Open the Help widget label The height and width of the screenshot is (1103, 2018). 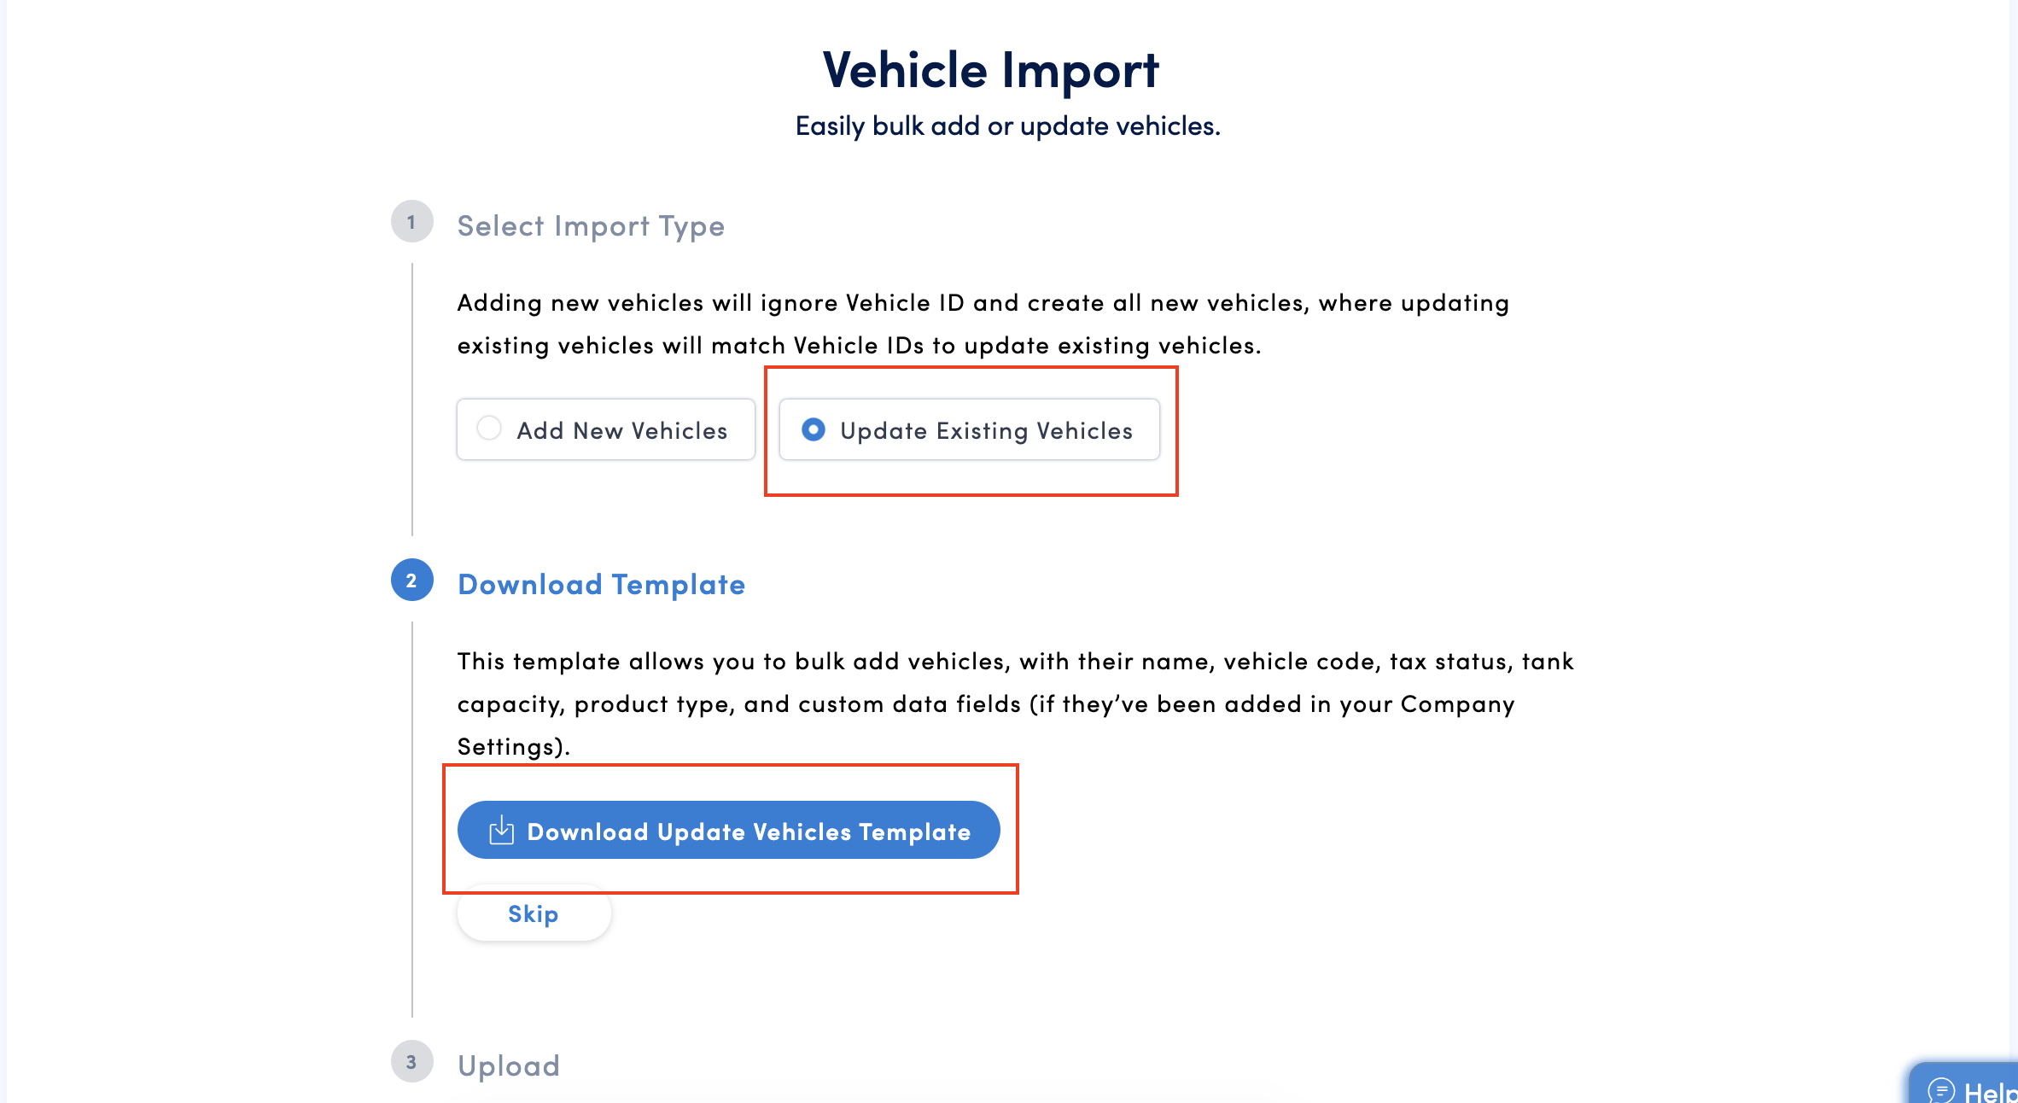[1990, 1092]
